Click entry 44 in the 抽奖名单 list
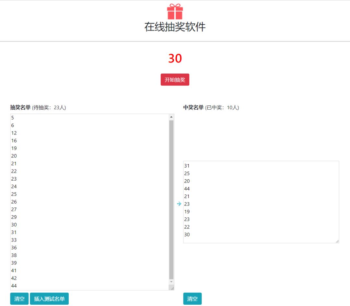The width and height of the screenshot is (350, 306). 14,286
